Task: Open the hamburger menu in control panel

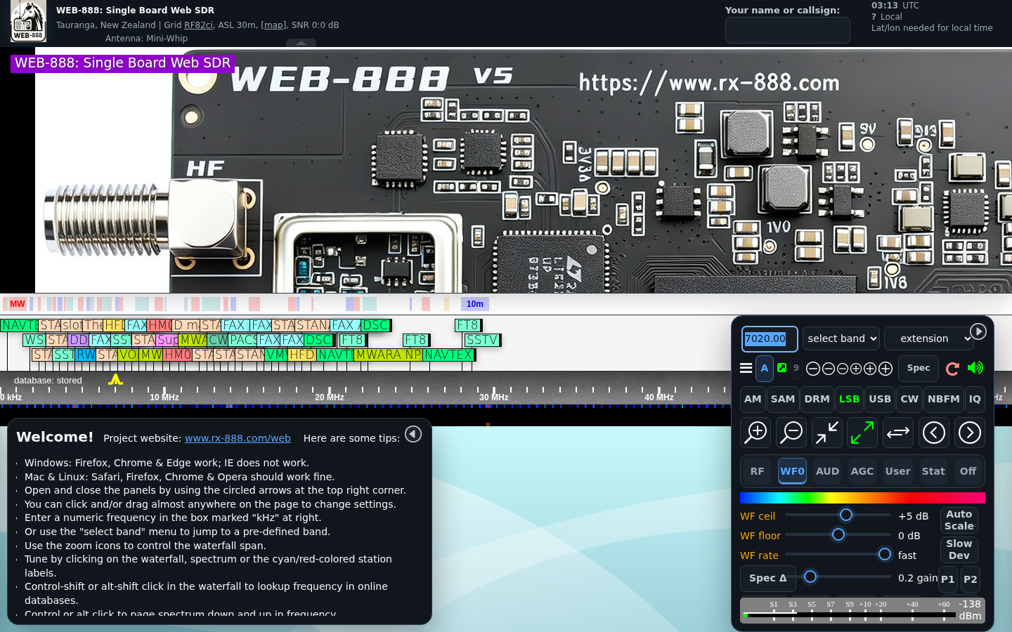Action: [x=746, y=368]
